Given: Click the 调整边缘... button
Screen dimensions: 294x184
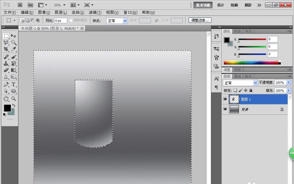Looking at the screenshot, I should [200, 21].
